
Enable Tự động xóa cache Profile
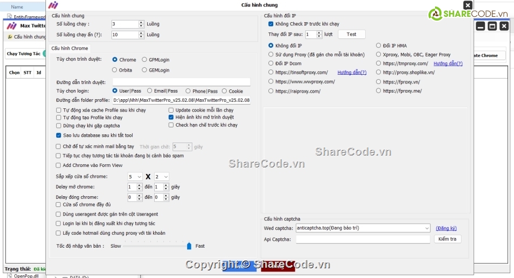click(58, 110)
